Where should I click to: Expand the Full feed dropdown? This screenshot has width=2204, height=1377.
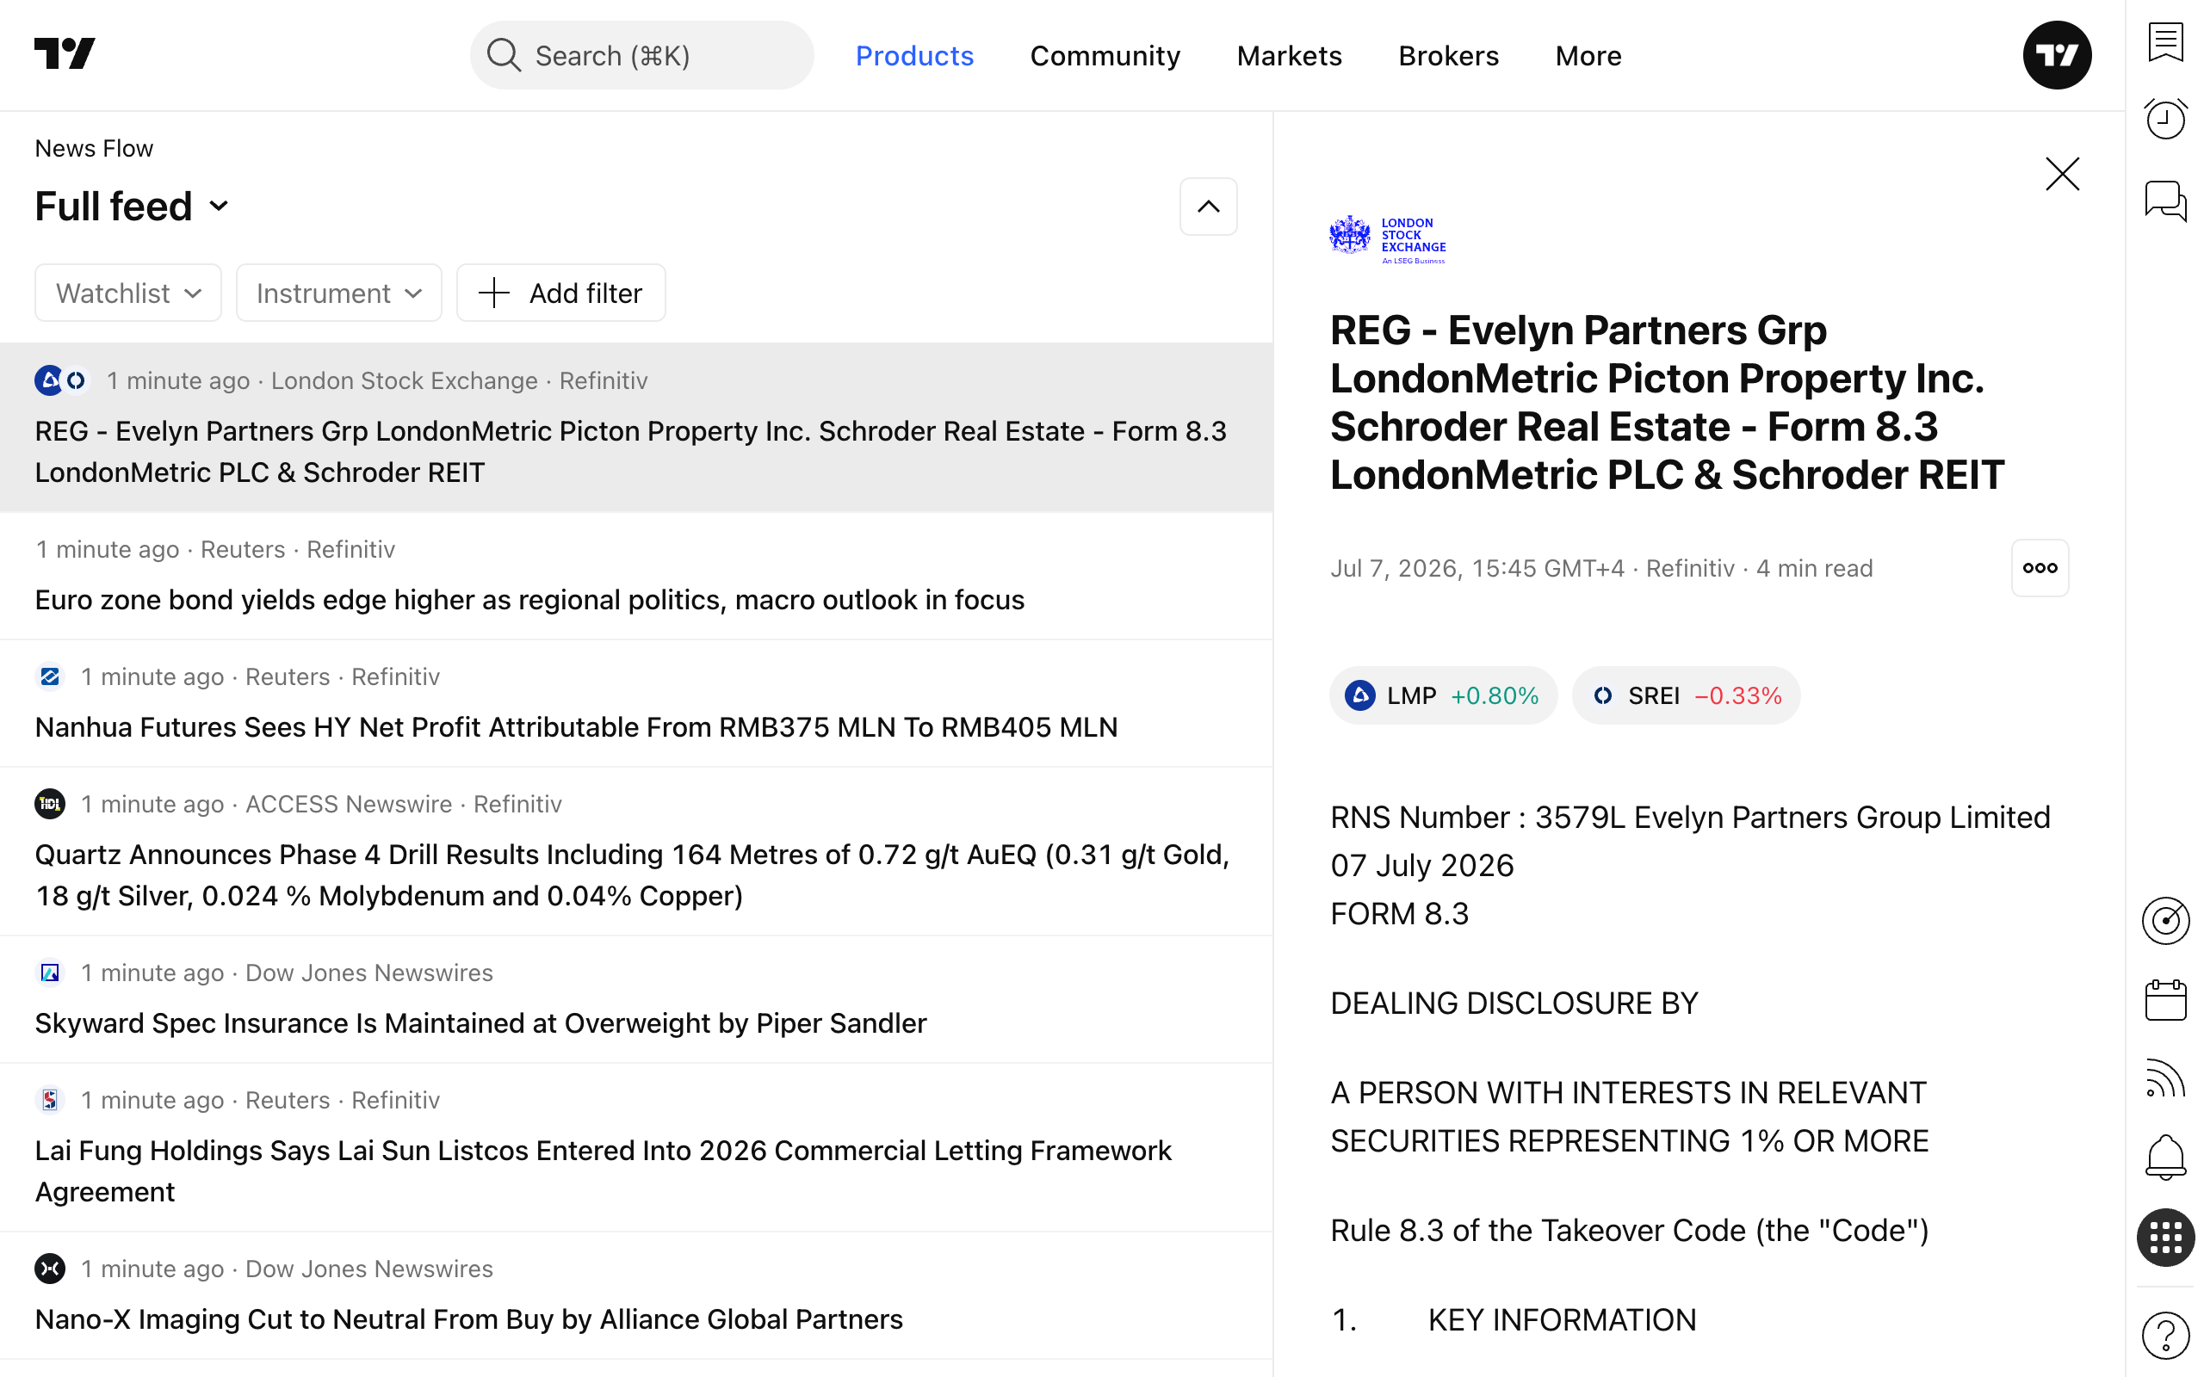(x=132, y=207)
